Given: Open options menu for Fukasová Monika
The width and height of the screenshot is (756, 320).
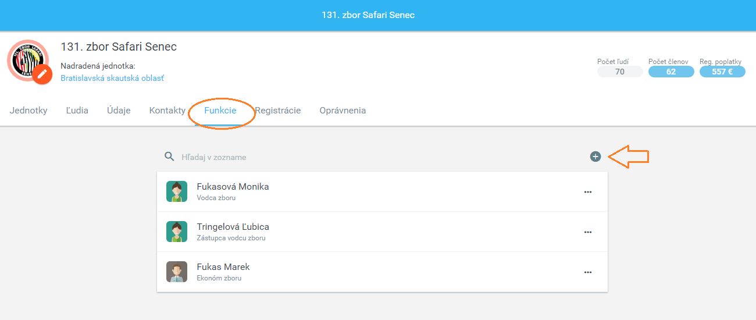Looking at the screenshot, I should (x=588, y=192).
